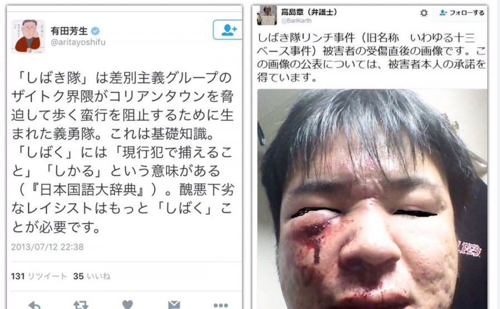The image size is (500, 309).
Task: View the 131 リツイート count
Action: click(39, 276)
